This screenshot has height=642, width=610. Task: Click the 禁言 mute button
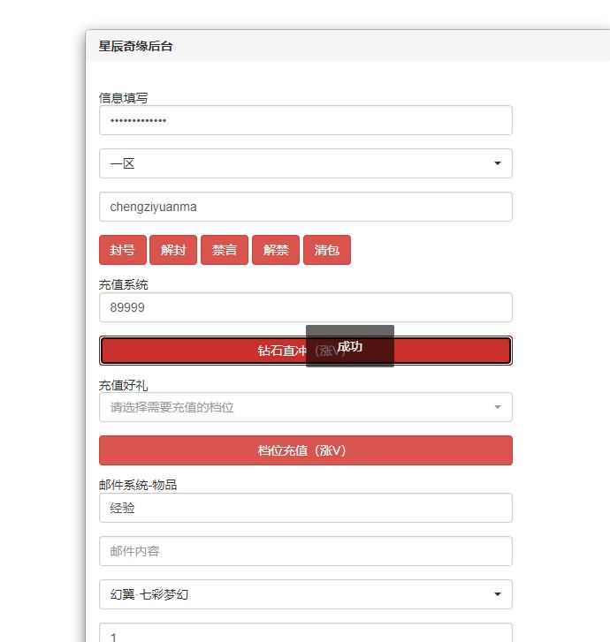tap(225, 250)
